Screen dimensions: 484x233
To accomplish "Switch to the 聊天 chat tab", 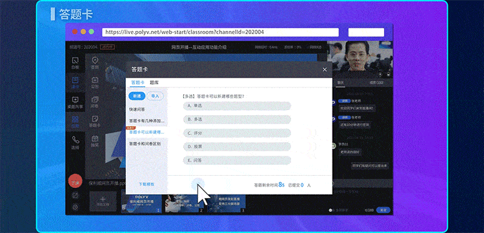I will coord(341,82).
